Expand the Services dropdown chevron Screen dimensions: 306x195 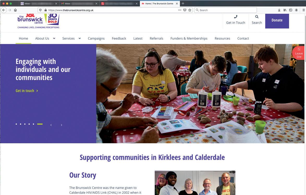(x=79, y=38)
